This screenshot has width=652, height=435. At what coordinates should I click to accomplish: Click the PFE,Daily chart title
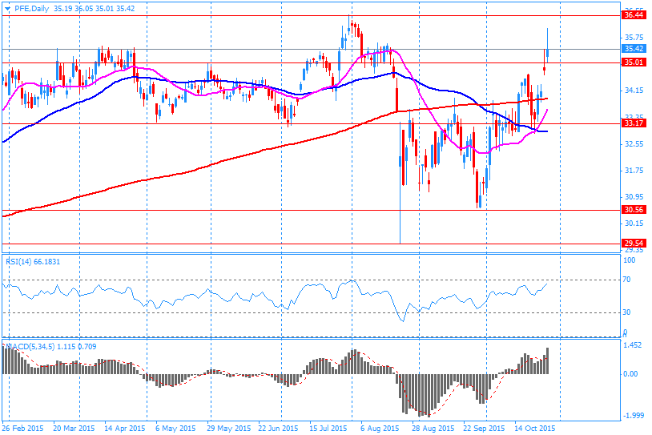(x=31, y=8)
